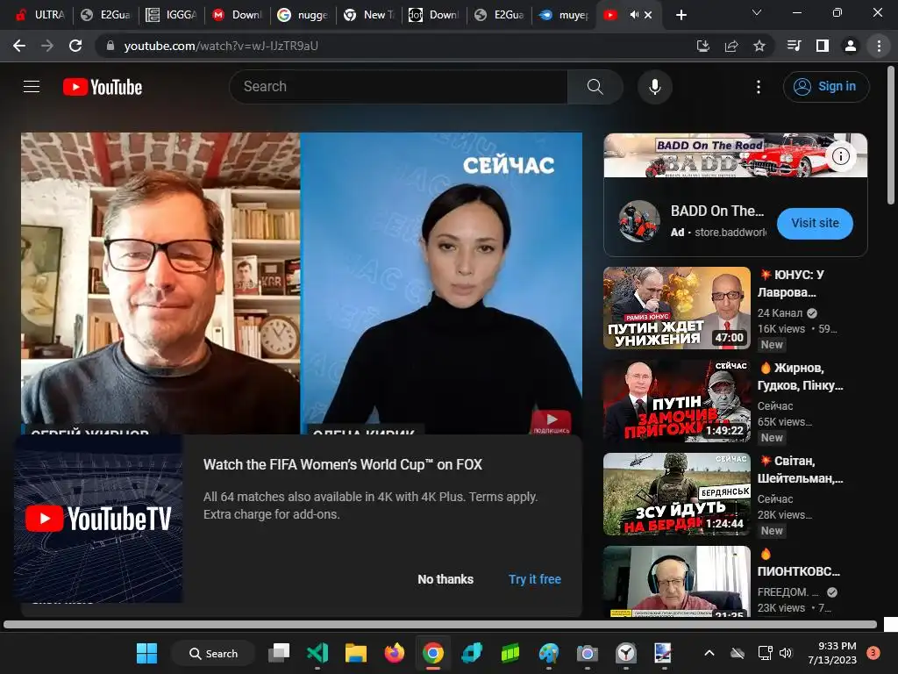Screen dimensions: 898x674
Task: Click the horizontal page scrollbar
Action: (x=440, y=625)
